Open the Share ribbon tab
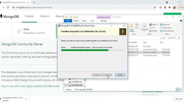This screenshot has width=184, height=103. pyautogui.click(x=84, y=21)
